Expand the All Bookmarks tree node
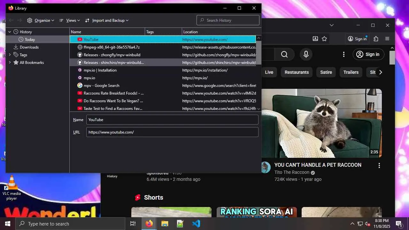 pos(10,63)
